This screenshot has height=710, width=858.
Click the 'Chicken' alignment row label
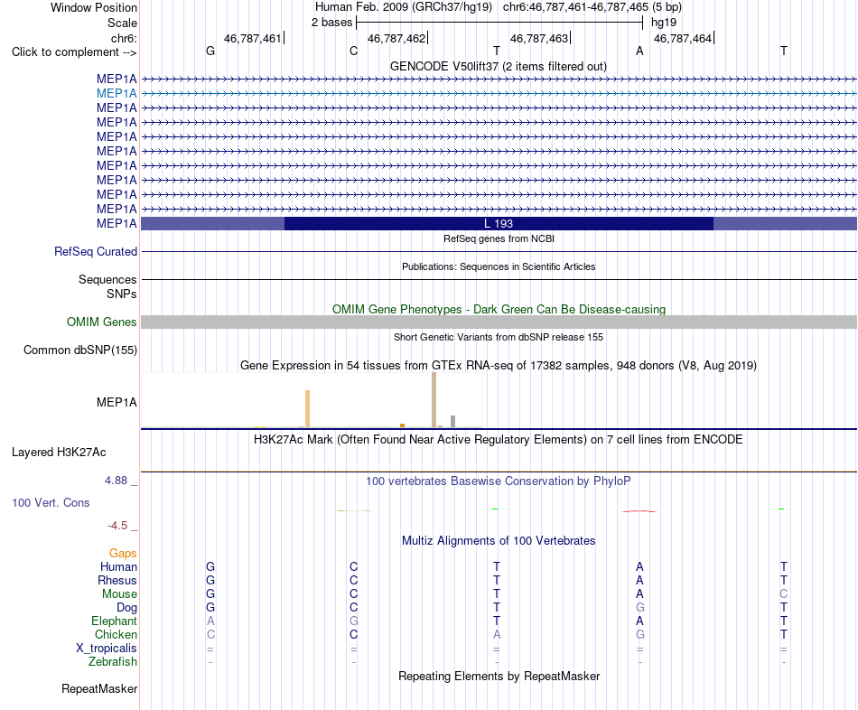(116, 634)
